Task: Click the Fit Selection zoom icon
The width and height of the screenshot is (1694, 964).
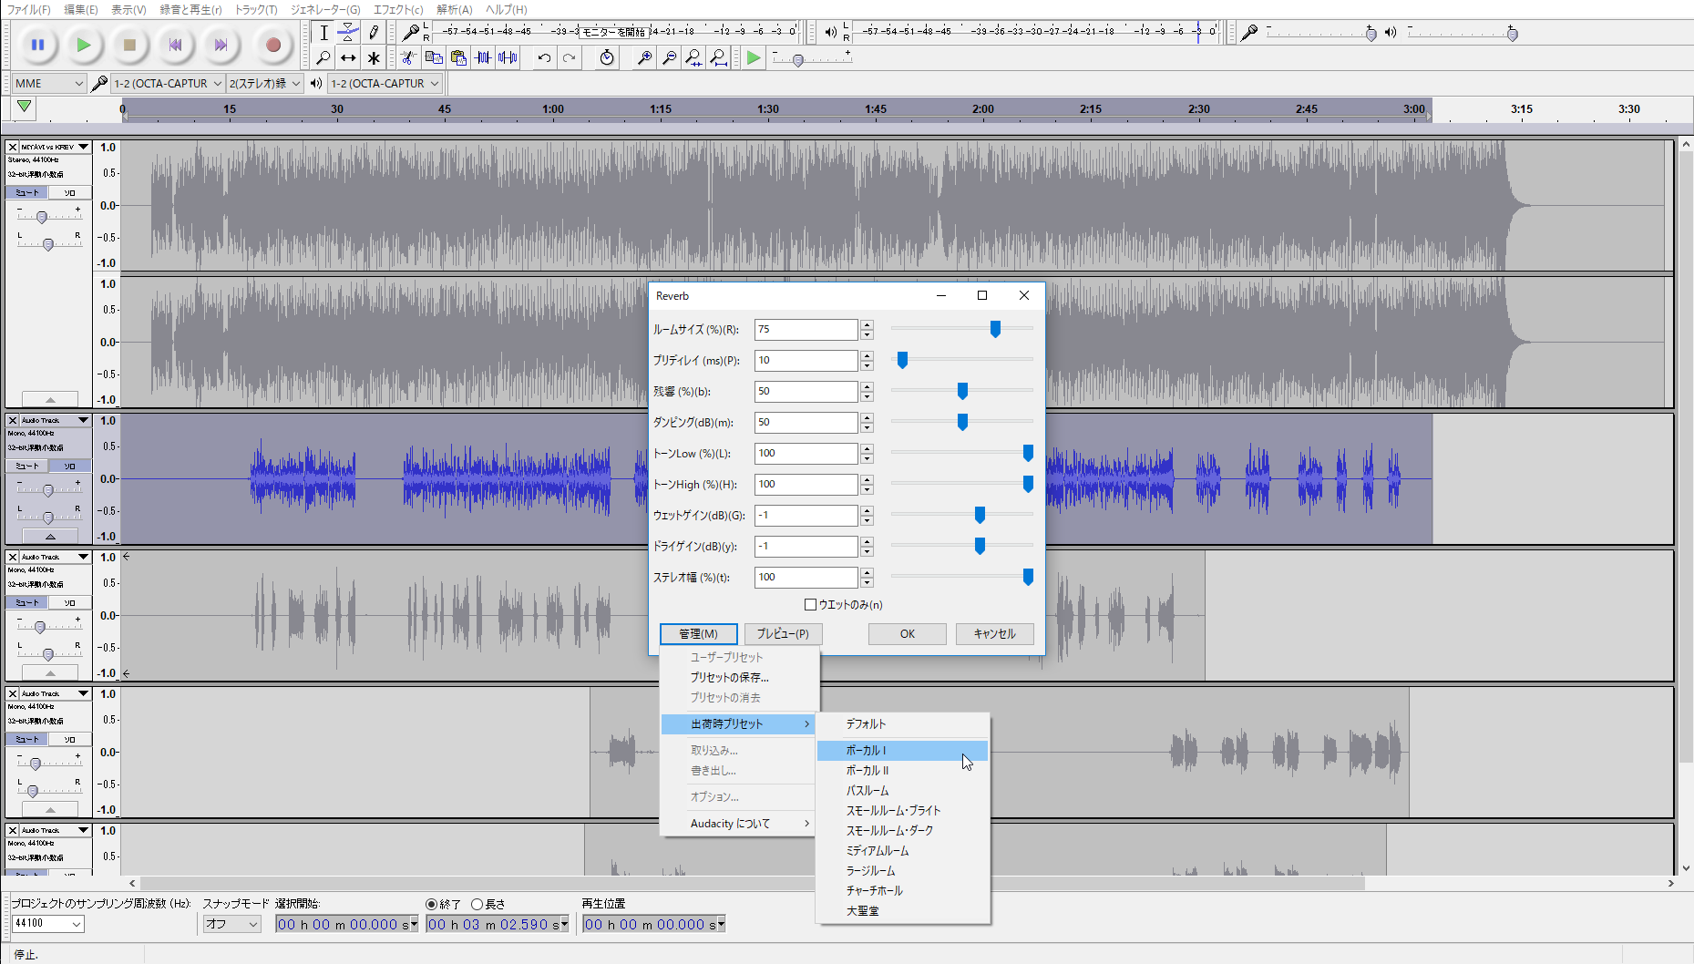Action: (693, 58)
